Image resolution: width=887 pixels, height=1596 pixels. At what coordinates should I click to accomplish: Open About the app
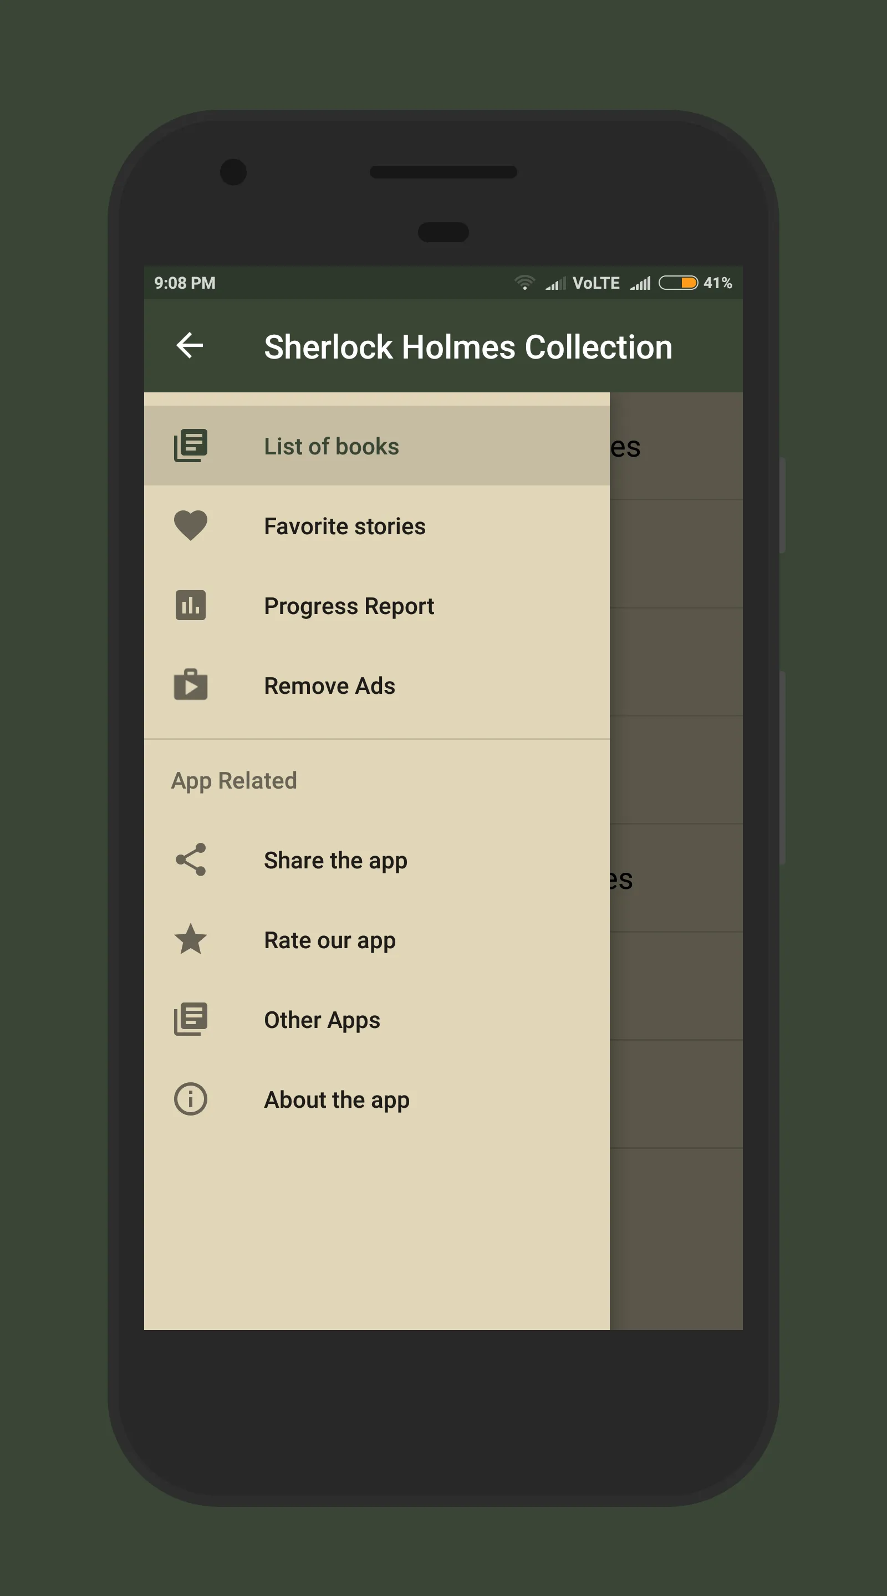pos(377,1099)
